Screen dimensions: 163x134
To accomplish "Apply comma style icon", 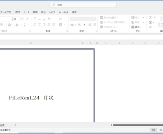I will [84, 25].
